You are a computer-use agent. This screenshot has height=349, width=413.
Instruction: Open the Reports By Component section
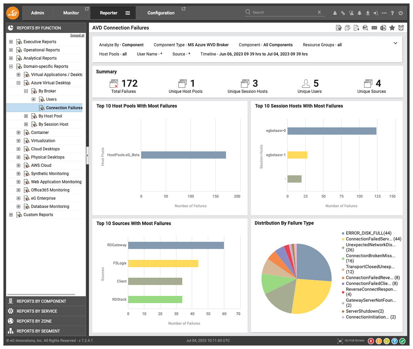pyautogui.click(x=46, y=301)
